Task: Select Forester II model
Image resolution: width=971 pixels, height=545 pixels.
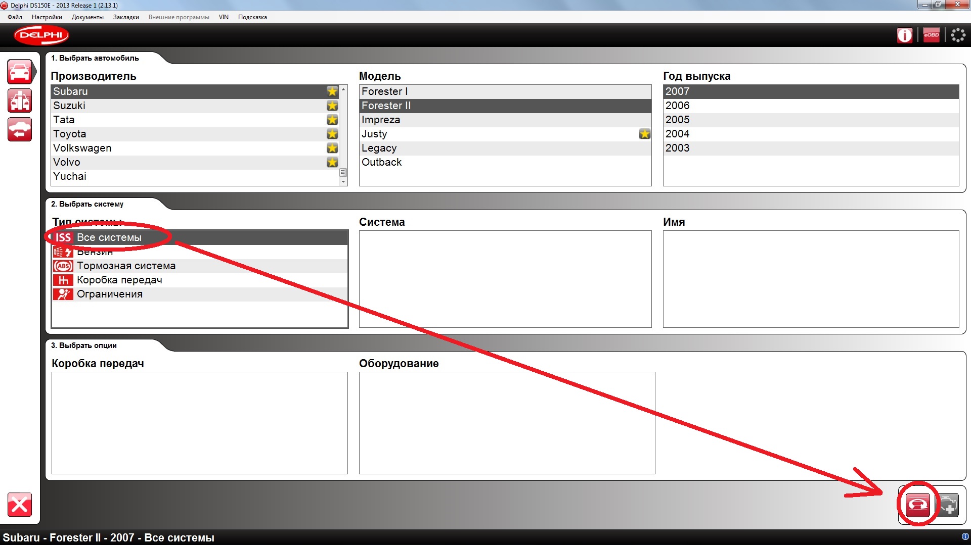Action: [x=505, y=106]
